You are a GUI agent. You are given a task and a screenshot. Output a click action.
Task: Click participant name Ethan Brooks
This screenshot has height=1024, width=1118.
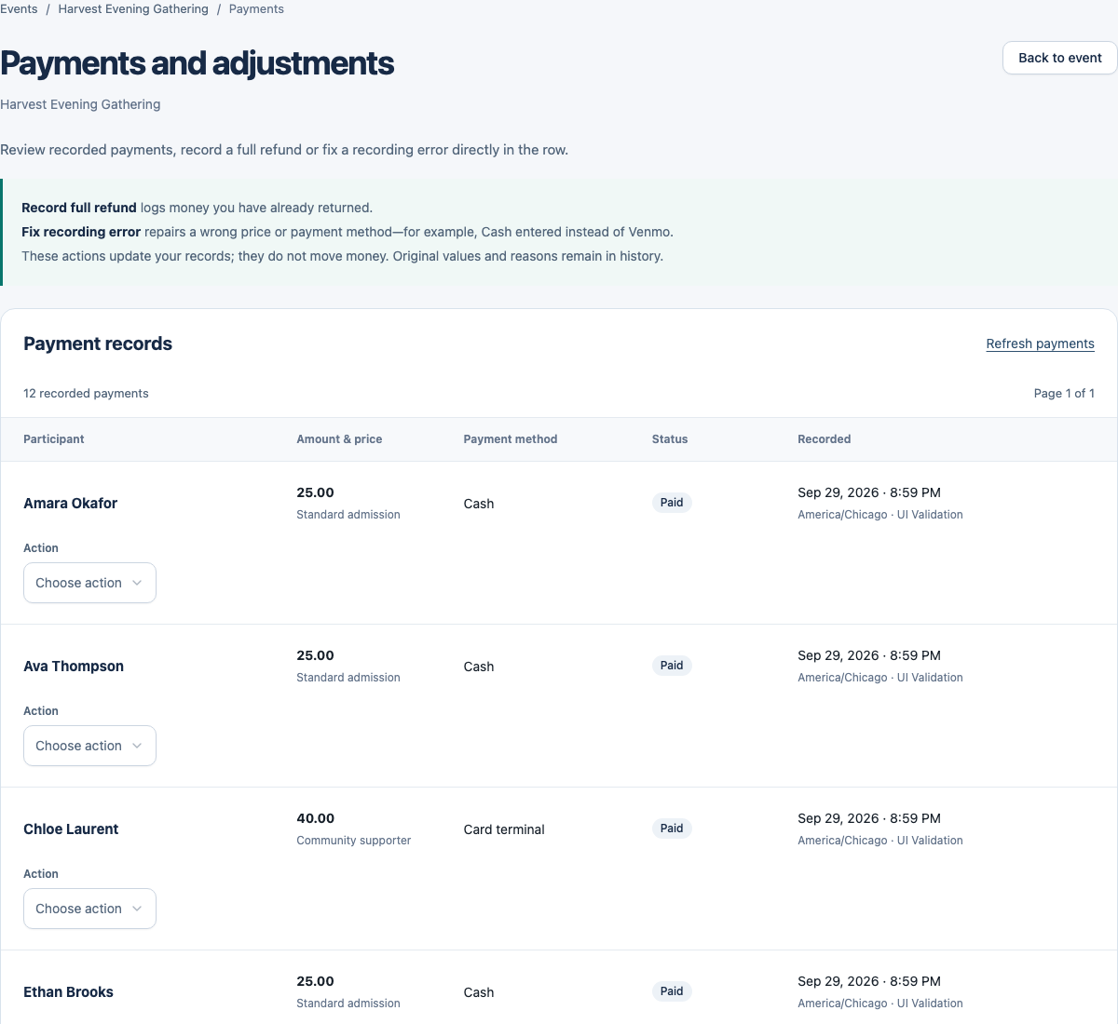tap(68, 992)
